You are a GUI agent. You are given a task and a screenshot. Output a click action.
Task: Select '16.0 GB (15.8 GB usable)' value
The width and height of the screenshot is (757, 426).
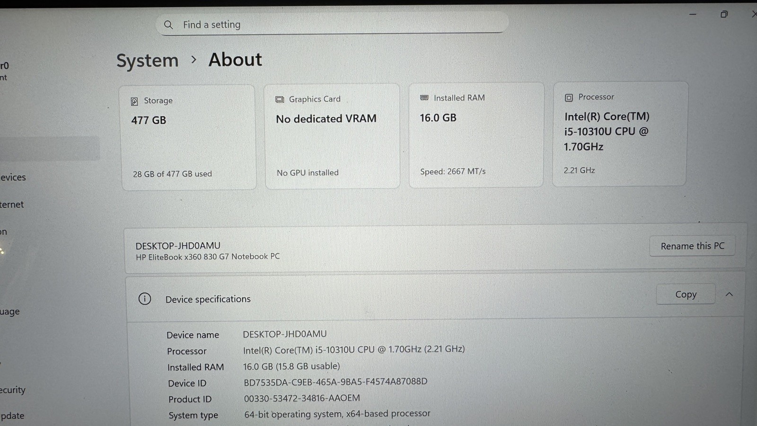point(291,366)
